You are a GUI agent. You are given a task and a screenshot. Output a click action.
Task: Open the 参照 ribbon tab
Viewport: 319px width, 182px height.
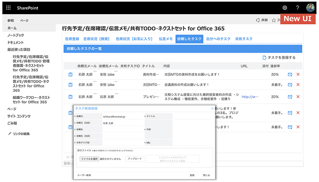11,20
